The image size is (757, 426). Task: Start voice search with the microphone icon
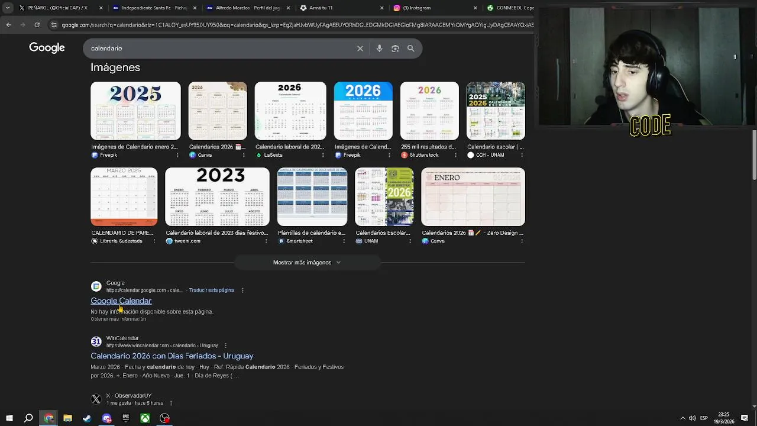(379, 49)
